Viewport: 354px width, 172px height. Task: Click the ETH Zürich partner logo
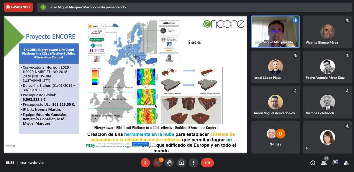(x=169, y=23)
